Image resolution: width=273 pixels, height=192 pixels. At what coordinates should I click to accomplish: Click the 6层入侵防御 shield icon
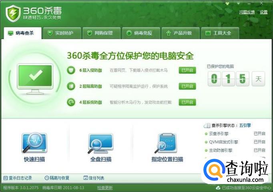coord(71,70)
